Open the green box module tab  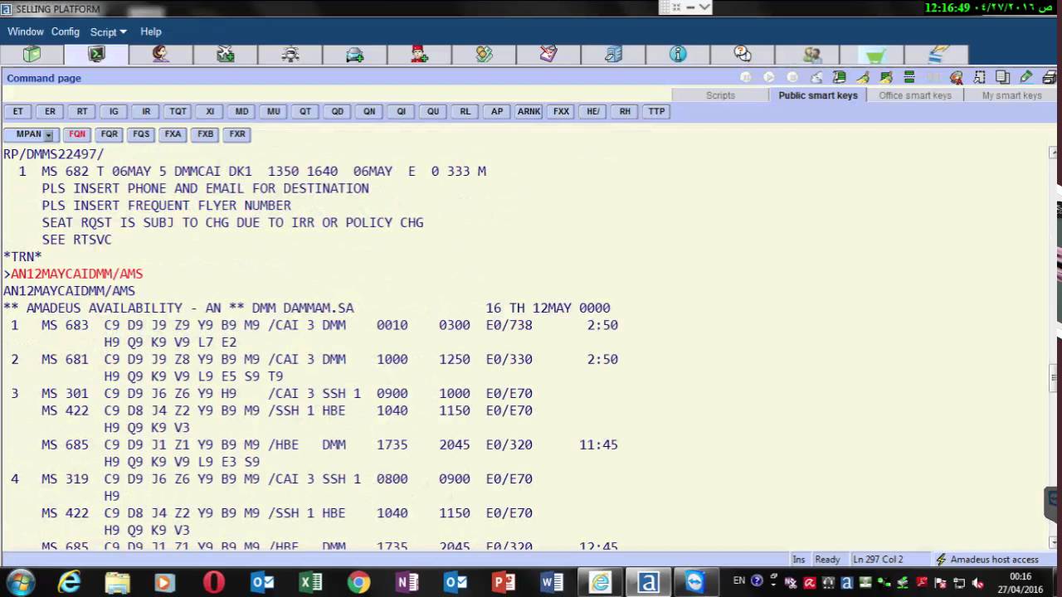click(32, 55)
